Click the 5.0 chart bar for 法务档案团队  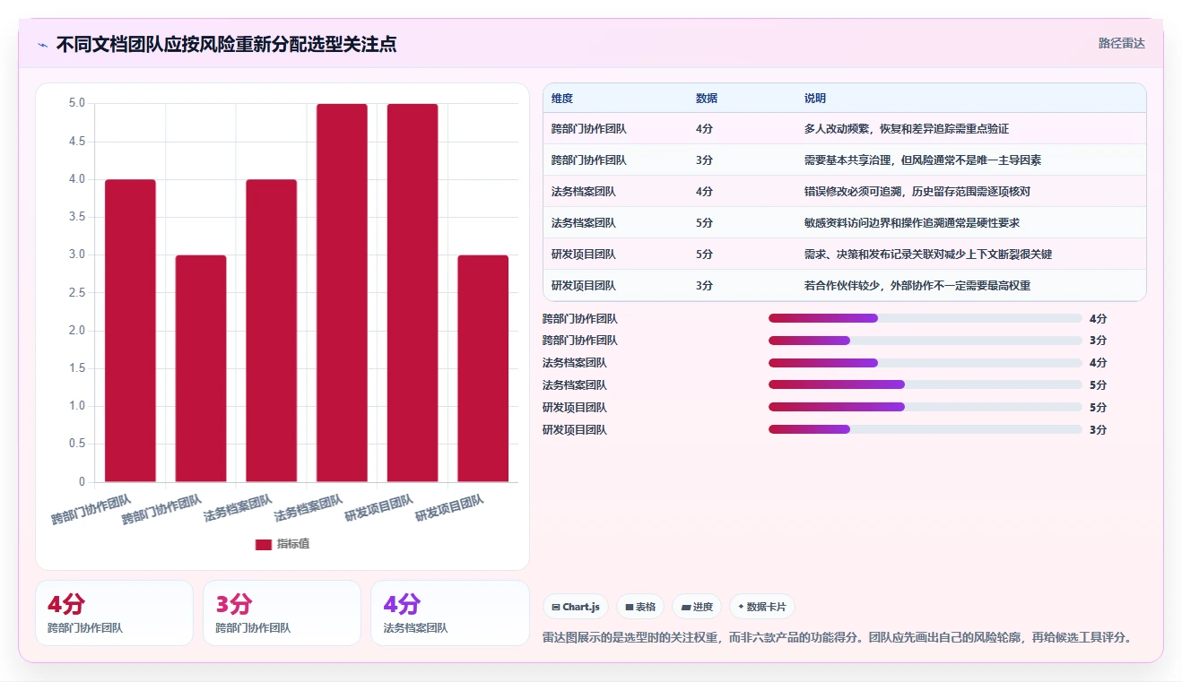tap(342, 293)
